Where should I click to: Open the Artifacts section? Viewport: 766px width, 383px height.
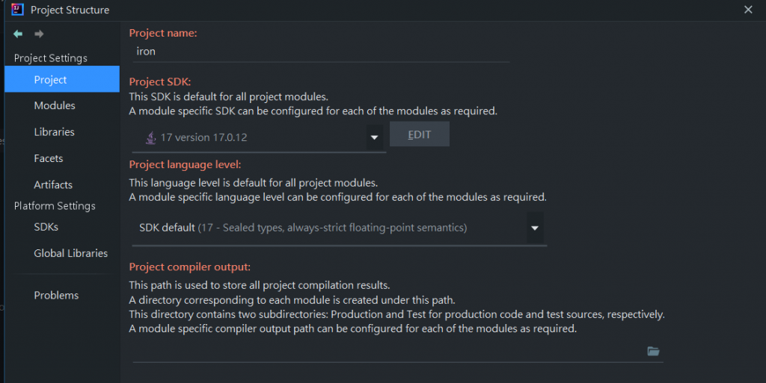tap(53, 184)
